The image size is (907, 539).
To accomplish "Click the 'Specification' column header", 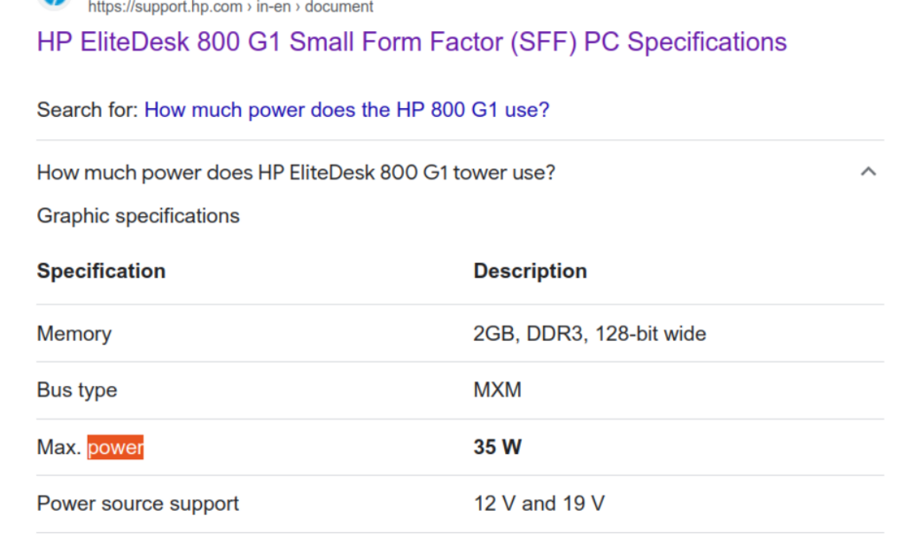I will (x=101, y=271).
